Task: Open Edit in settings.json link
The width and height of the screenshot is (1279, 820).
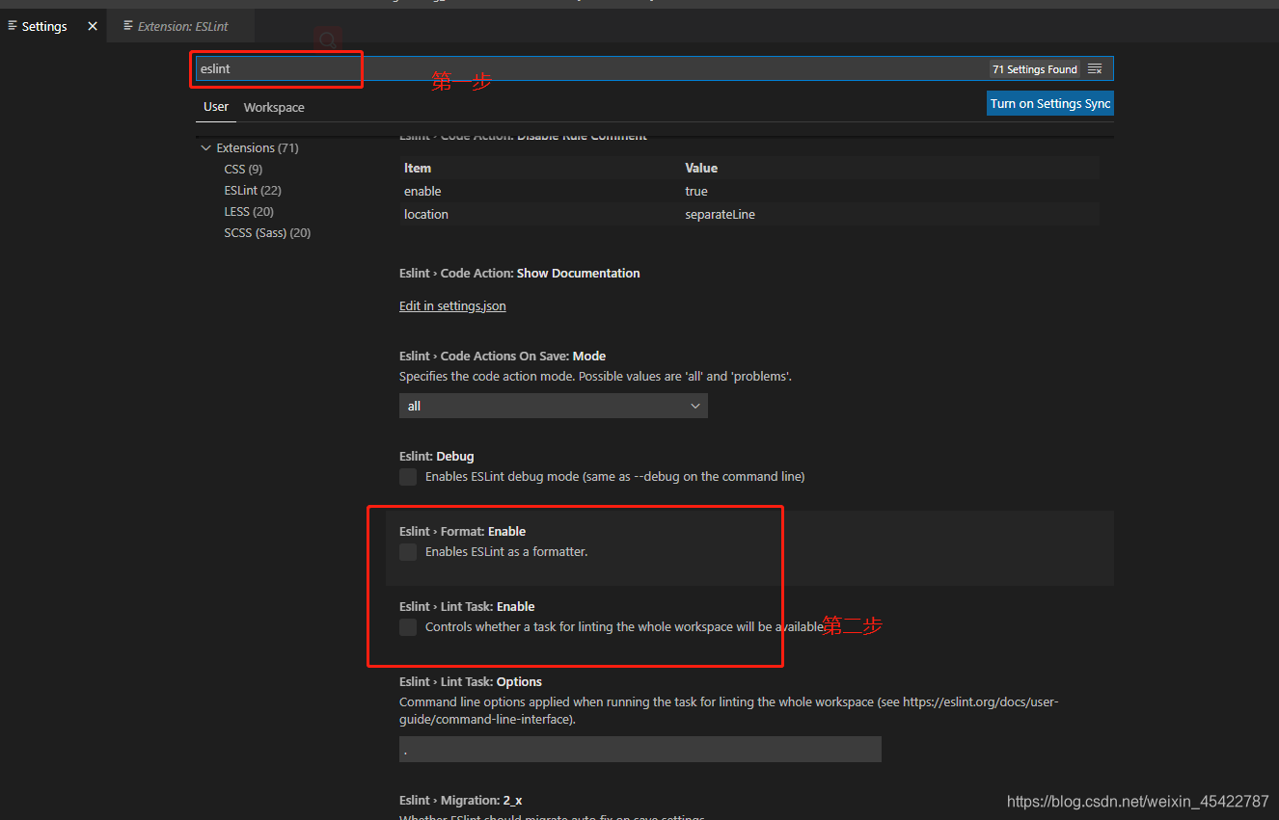Action: [452, 306]
